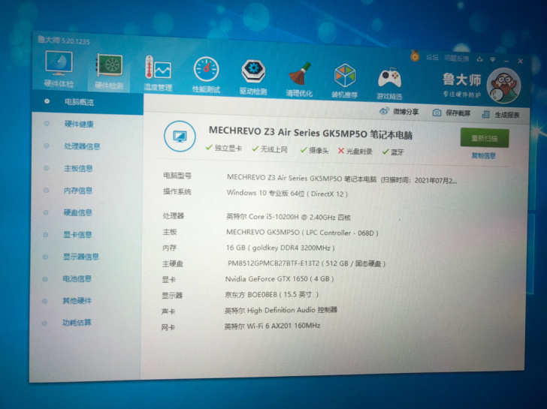Screen dimensions: 547x409
Task: Minimize the Lu Dashi window
Action: [x=506, y=61]
